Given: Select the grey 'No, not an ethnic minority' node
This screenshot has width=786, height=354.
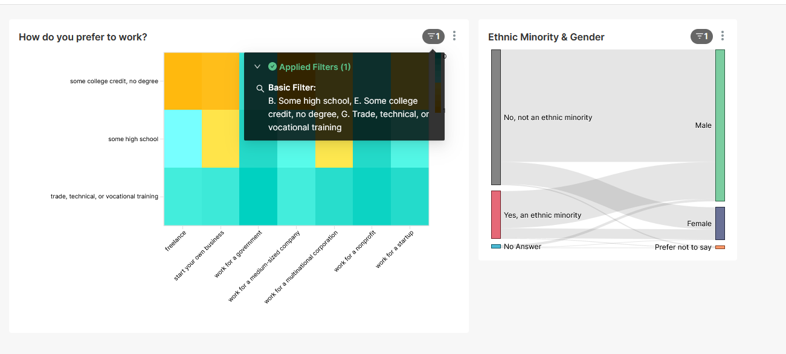Looking at the screenshot, I should click(x=496, y=117).
